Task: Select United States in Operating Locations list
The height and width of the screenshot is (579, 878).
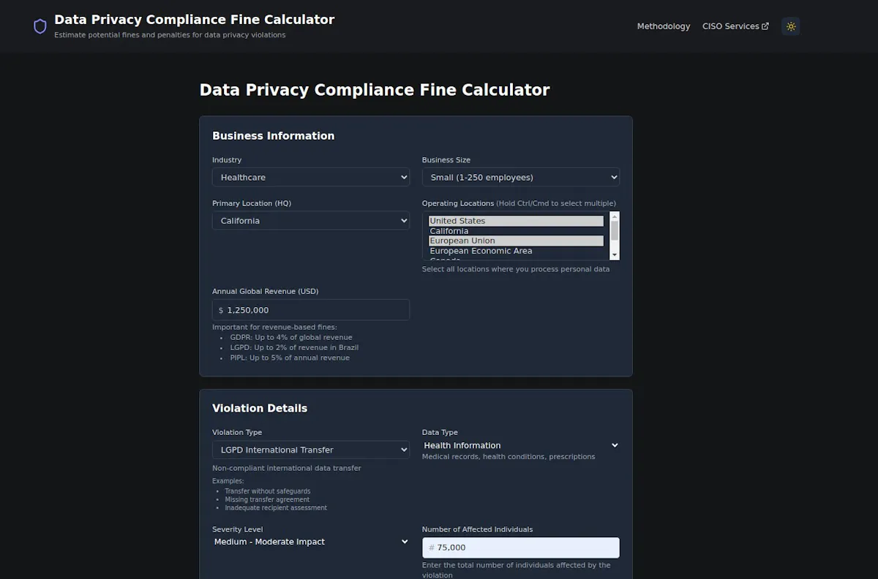Action: coord(516,221)
